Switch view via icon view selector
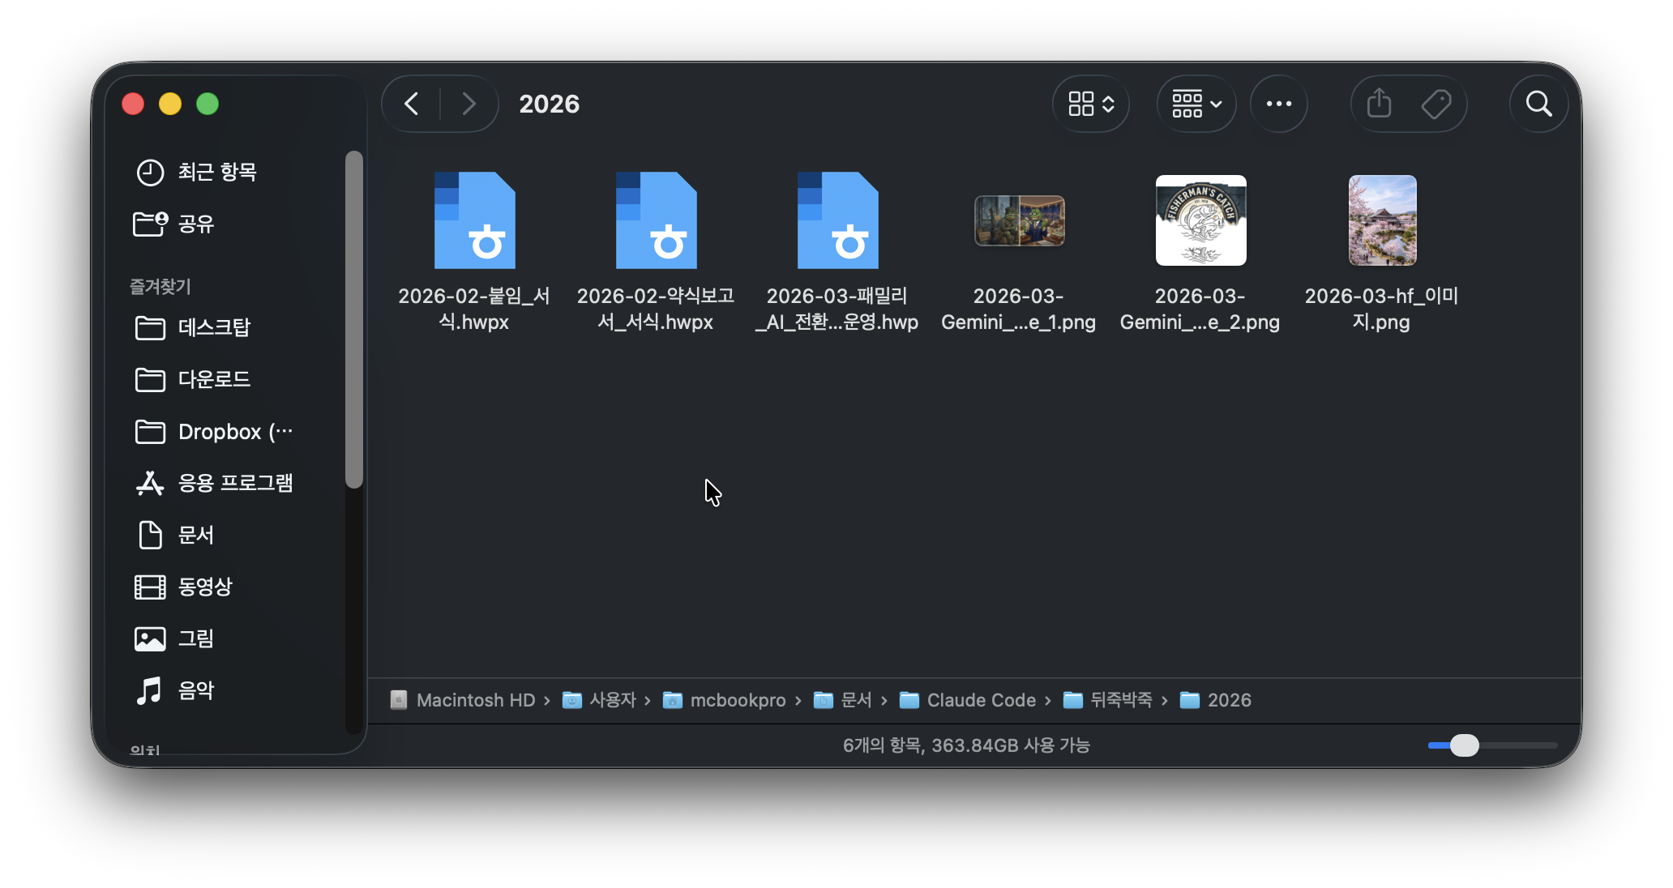Viewport: 1673px width, 888px height. (x=1091, y=104)
